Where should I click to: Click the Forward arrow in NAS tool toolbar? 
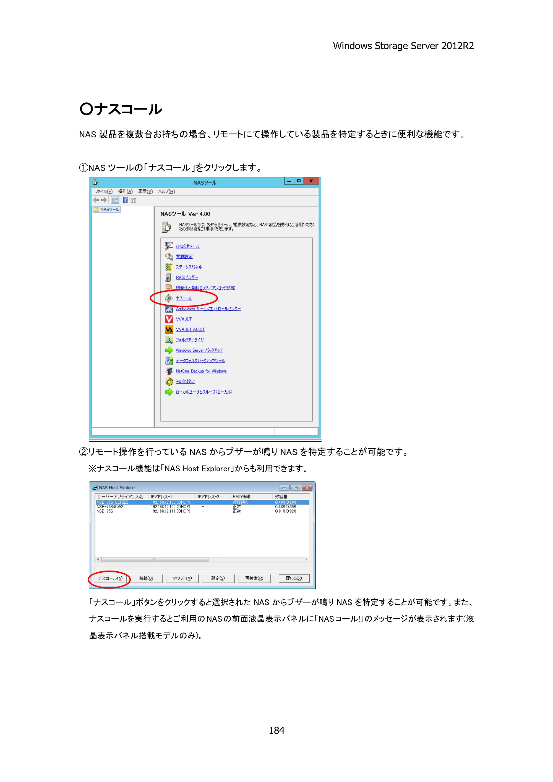point(104,200)
